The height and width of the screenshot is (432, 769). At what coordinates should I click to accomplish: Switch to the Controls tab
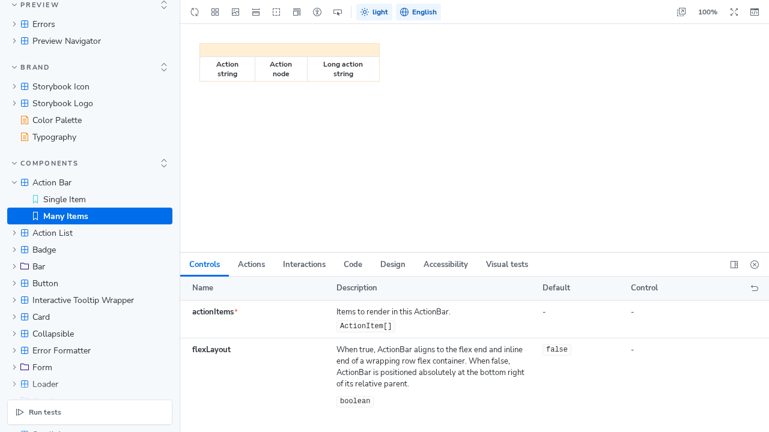tap(204, 265)
